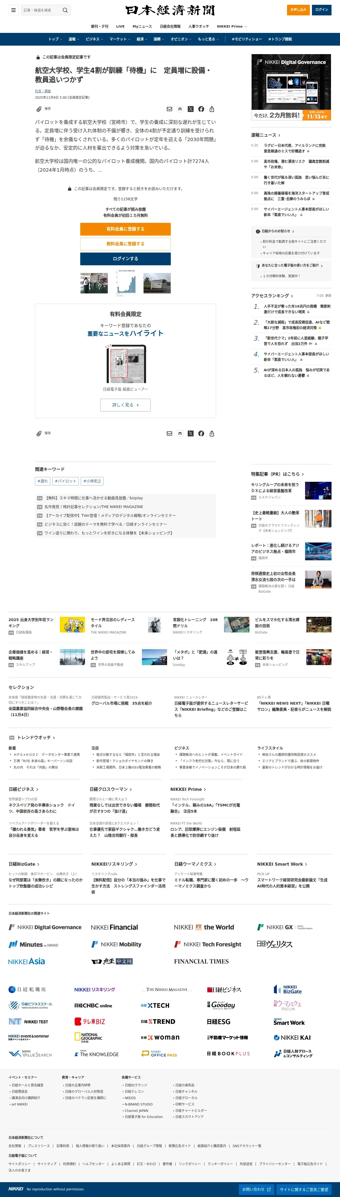
Task: Open the LIVE menu item
Action: coord(120,27)
